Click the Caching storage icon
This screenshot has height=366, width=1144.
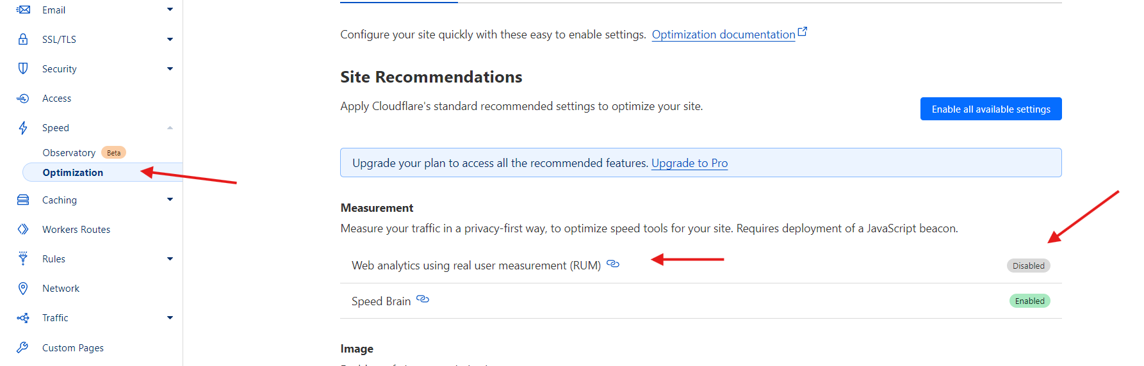(23, 200)
